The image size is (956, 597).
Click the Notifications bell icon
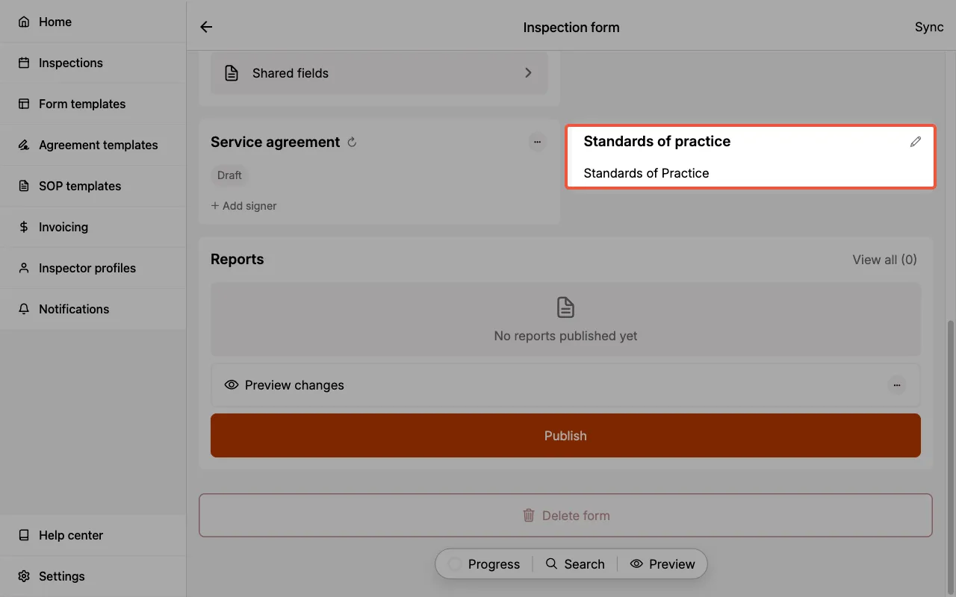click(x=22, y=309)
